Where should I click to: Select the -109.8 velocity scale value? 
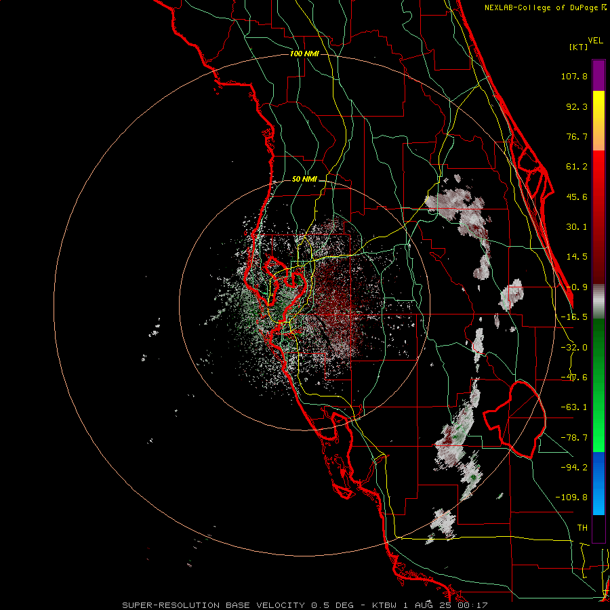tap(571, 497)
